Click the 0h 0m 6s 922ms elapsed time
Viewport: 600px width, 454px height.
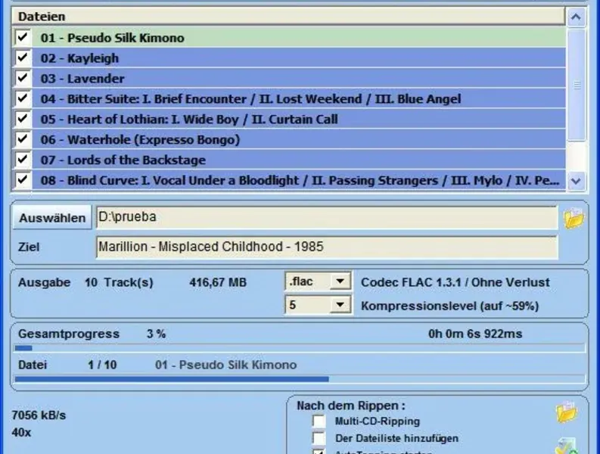point(475,334)
